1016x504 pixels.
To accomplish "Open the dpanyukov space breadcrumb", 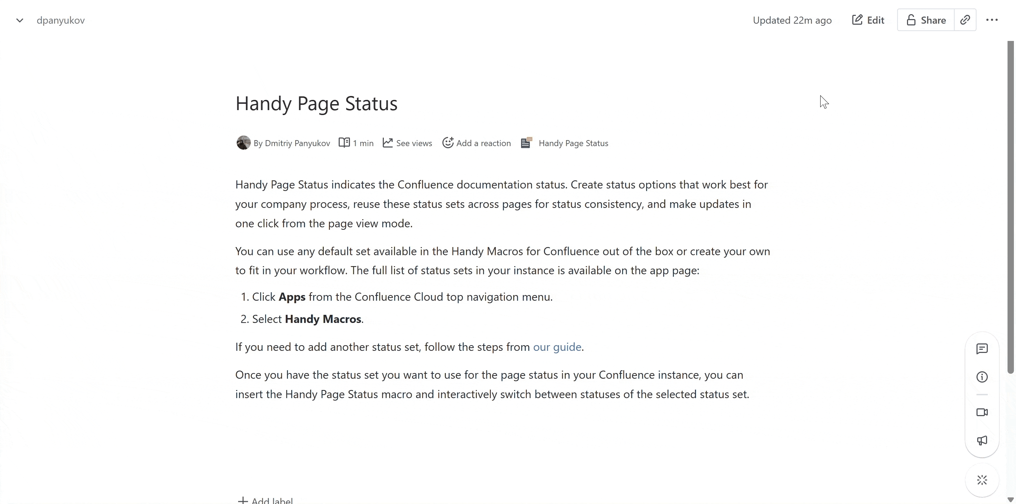I will point(61,20).
